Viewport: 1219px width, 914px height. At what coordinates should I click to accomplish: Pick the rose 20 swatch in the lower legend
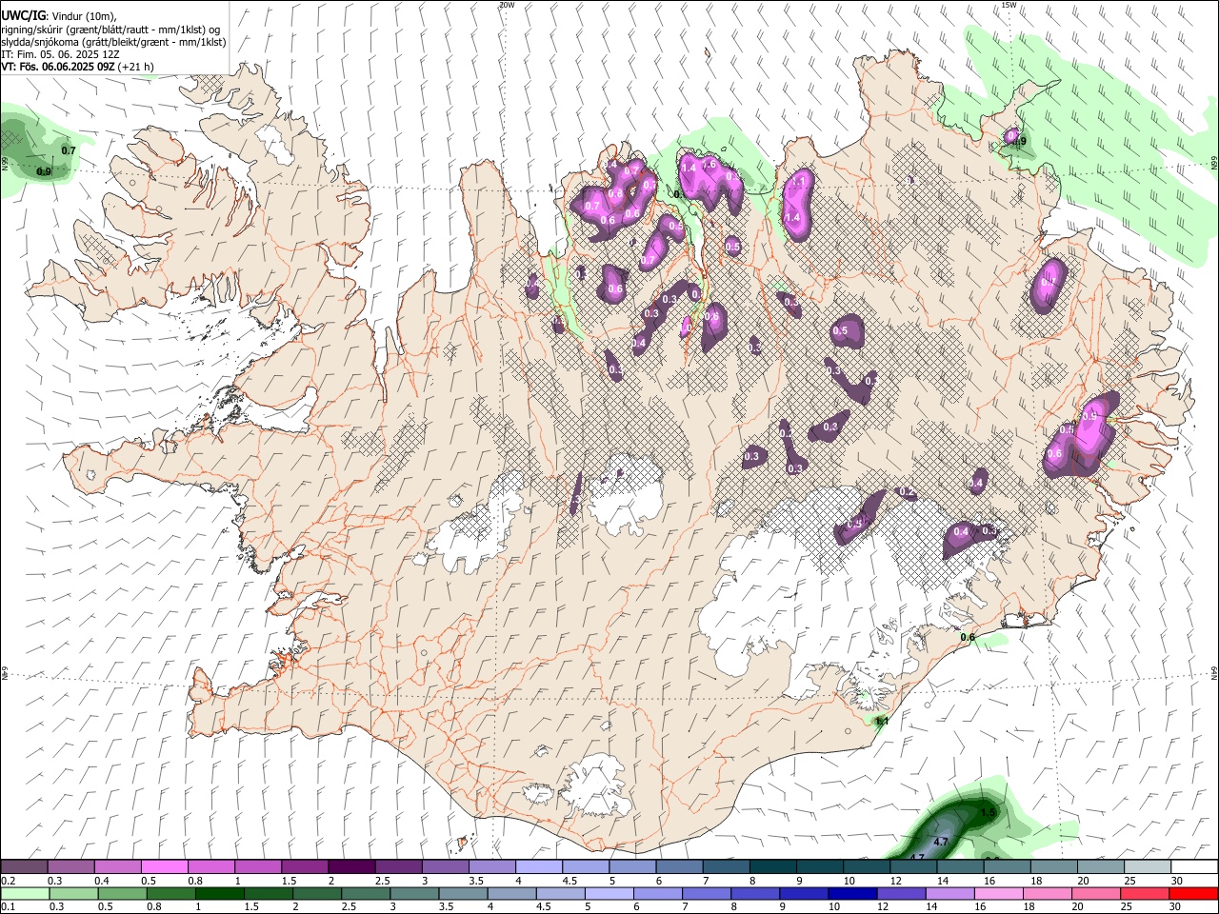(1096, 893)
